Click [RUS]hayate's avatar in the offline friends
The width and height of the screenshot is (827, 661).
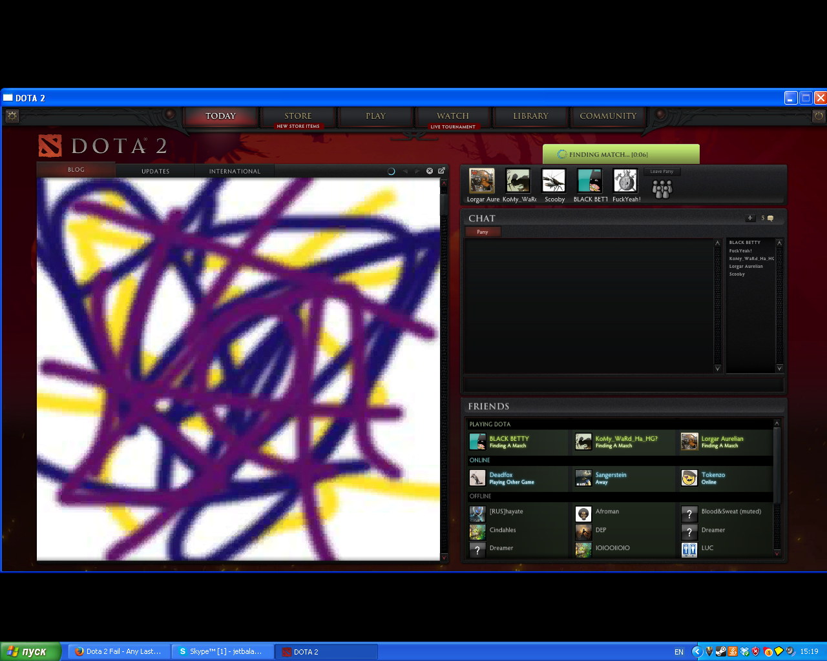click(x=477, y=514)
